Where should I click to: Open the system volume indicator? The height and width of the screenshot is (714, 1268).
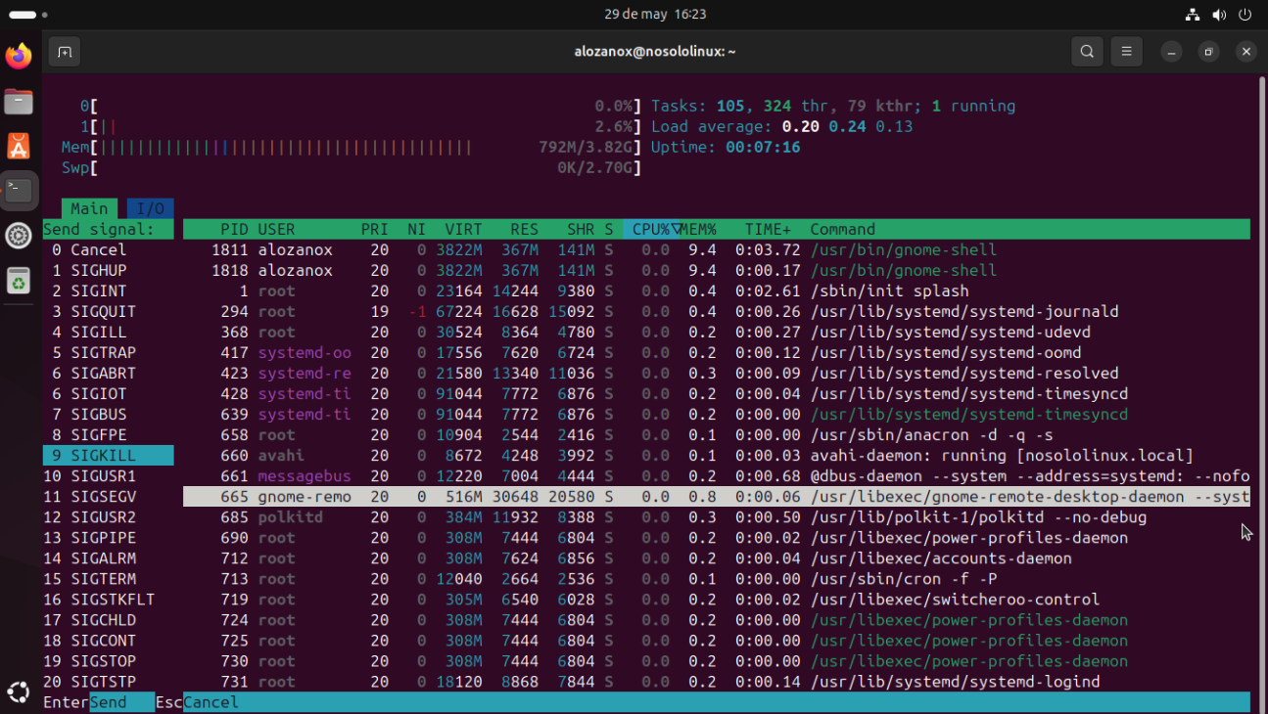(1219, 15)
